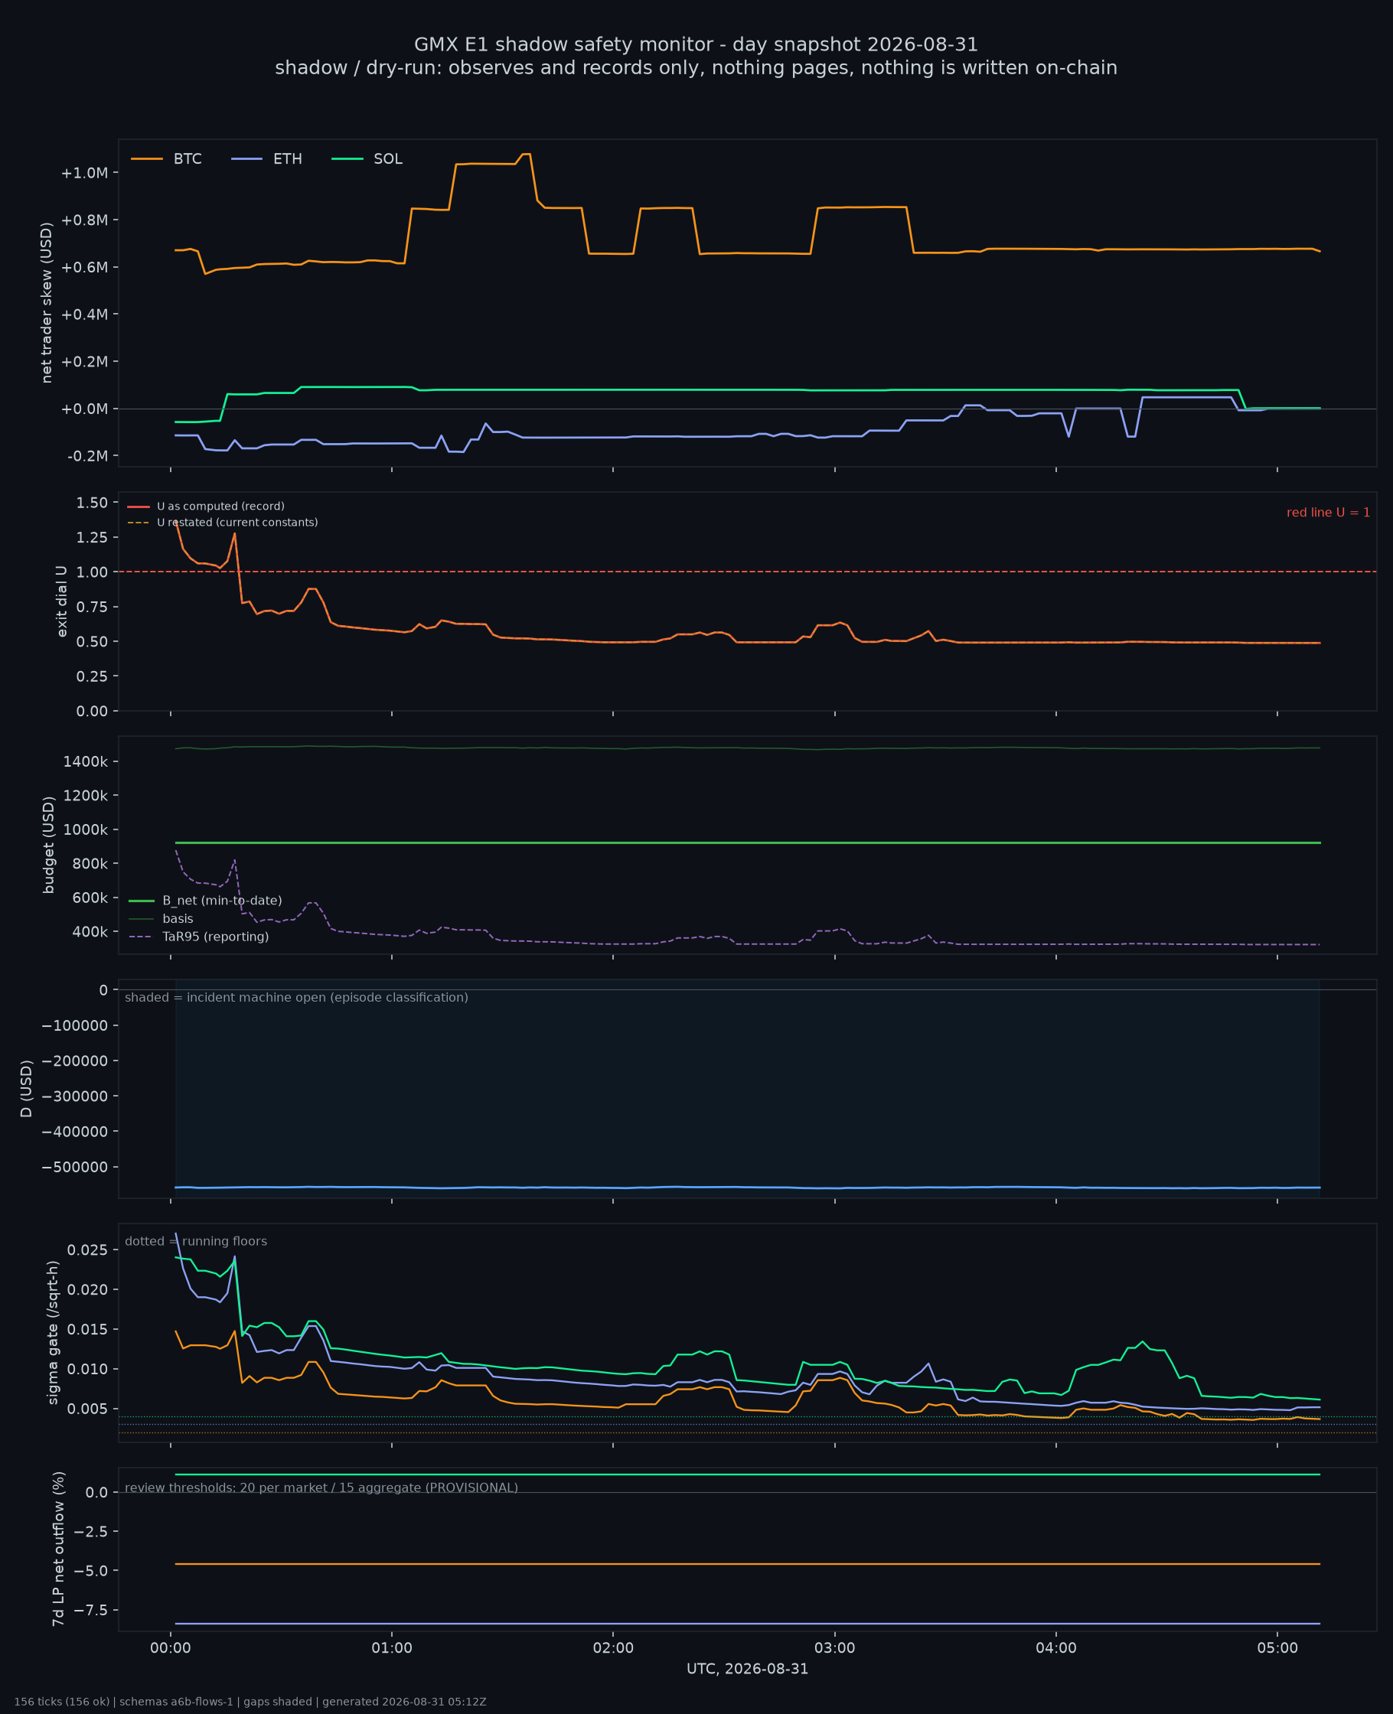The image size is (1393, 1714).
Task: Click the '05:00' time axis label
Action: pyautogui.click(x=1277, y=1648)
